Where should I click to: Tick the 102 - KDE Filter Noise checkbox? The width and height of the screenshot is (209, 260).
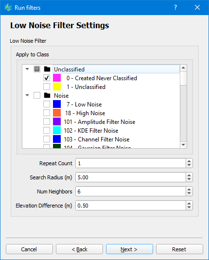coord(47,130)
